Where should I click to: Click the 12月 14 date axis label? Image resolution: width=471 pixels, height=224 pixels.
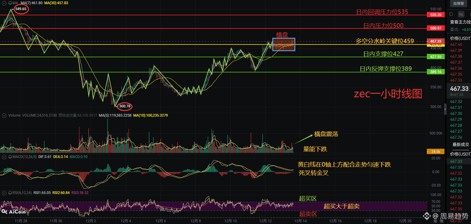click(301, 221)
